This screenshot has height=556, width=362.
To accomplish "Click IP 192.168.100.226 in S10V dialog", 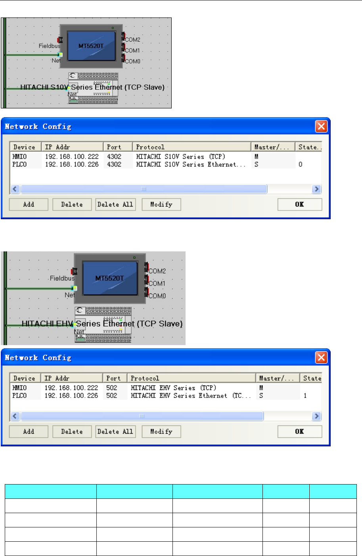I will point(72,164).
